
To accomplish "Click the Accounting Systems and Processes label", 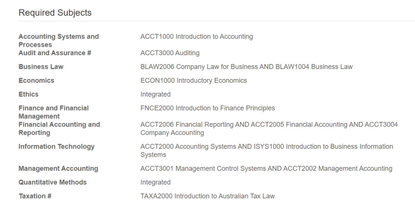I will click(58, 40).
